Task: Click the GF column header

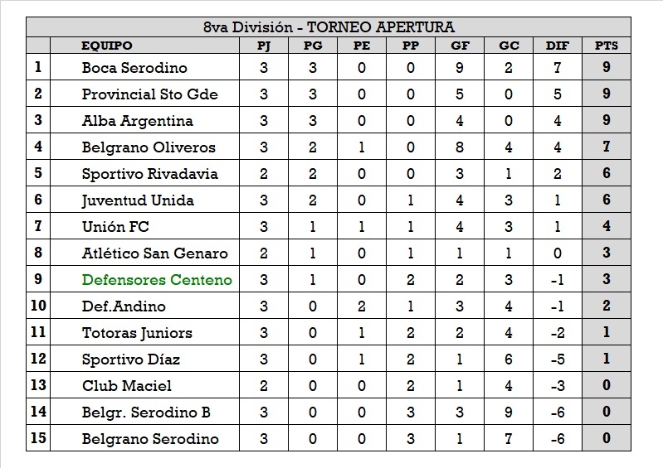Action: [x=460, y=46]
